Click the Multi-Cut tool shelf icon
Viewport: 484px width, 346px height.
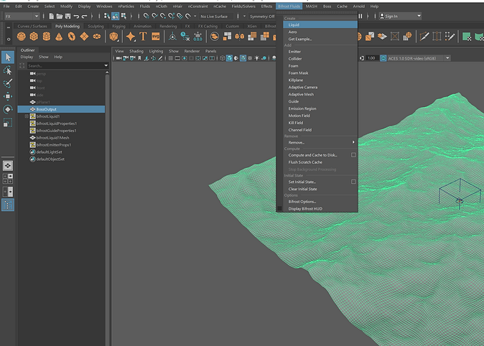coord(424,37)
